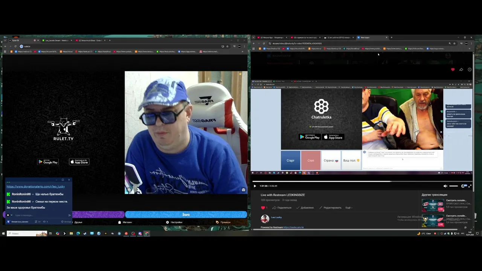Mute the VK video via the speaker icon
The image size is (482, 271).
tap(445, 186)
